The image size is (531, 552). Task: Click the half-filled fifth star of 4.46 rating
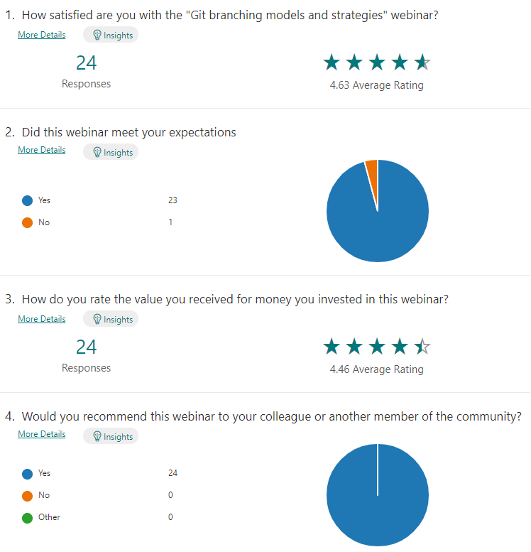422,347
